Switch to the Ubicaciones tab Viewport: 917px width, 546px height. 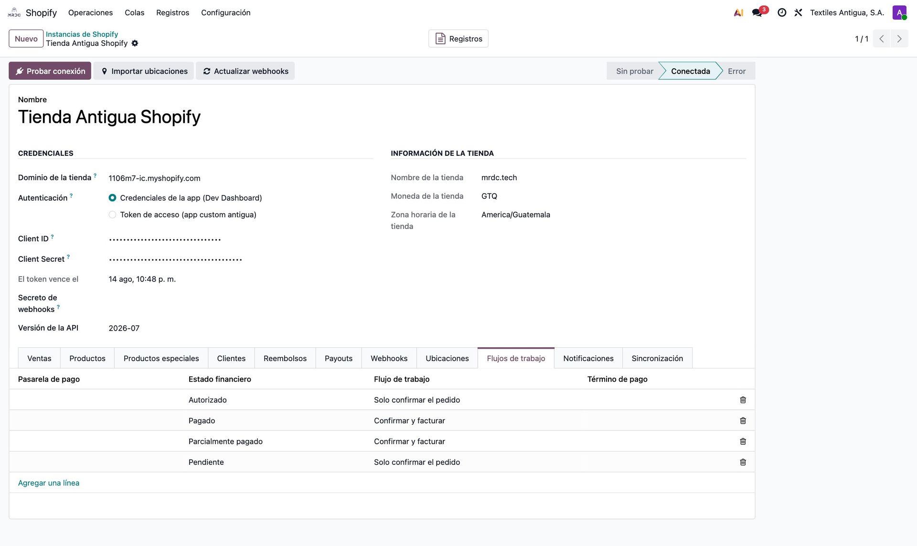[x=447, y=358]
